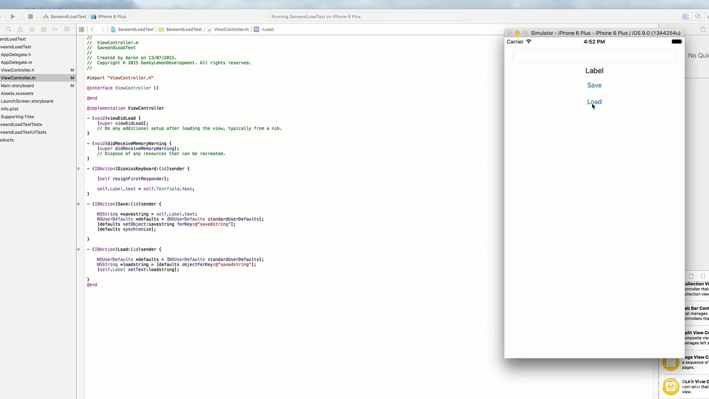The height and width of the screenshot is (399, 709).
Task: Click the [super viewDidLoad]; line
Action: coord(123,124)
